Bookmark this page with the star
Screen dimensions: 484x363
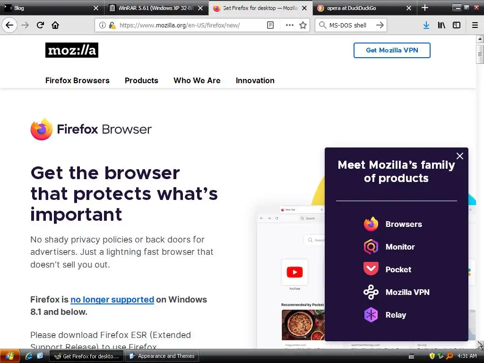click(303, 25)
